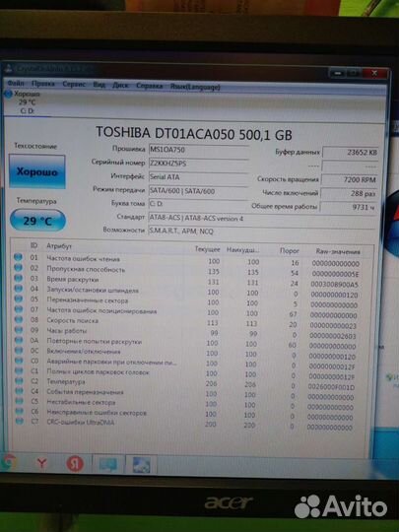Image resolution: width=399 pixels, height=532 pixels.
Task: Click the blue Хорошо health status button
Action: tap(37, 171)
